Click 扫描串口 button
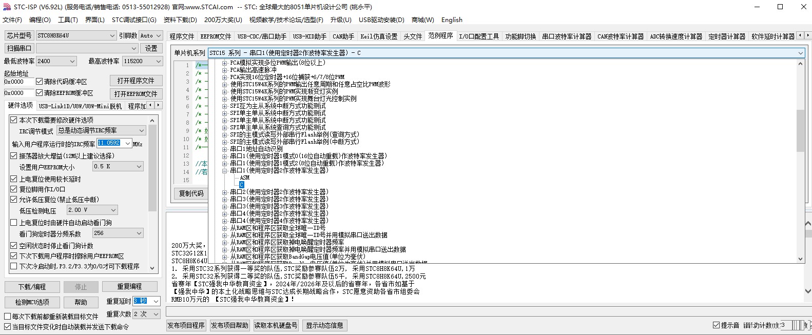The width and height of the screenshot is (812, 335). click(19, 48)
